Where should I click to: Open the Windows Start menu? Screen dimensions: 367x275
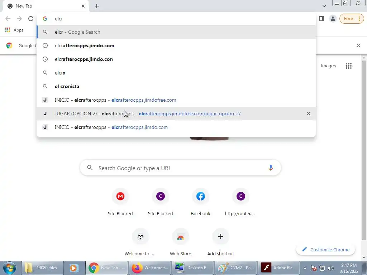click(x=10, y=268)
